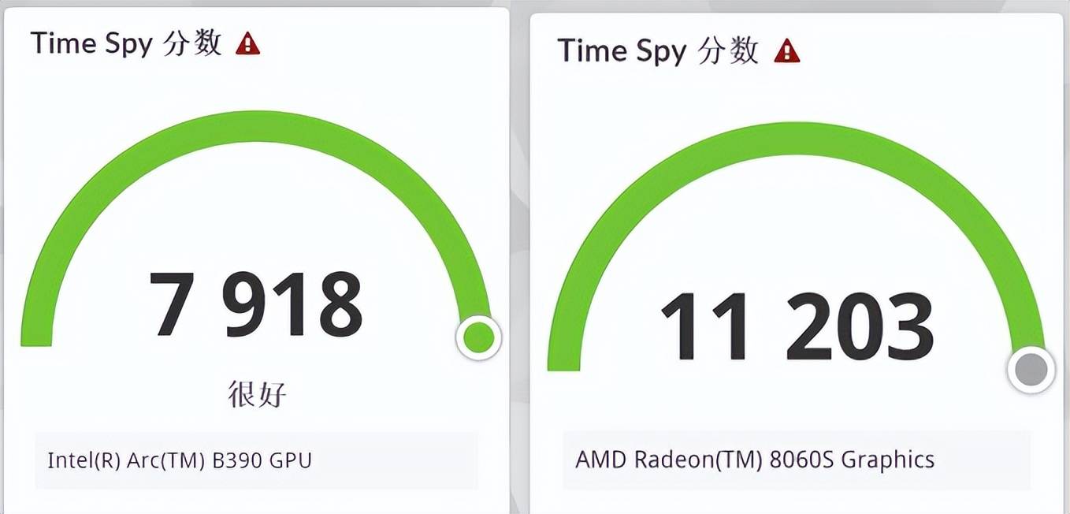Click the 很好 rating label

click(256, 393)
